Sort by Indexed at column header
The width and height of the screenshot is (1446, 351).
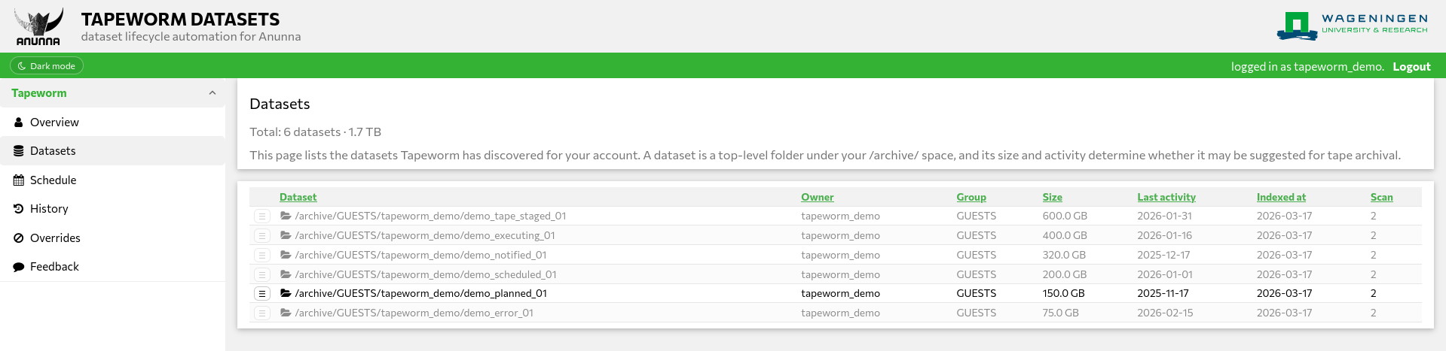coord(1280,197)
